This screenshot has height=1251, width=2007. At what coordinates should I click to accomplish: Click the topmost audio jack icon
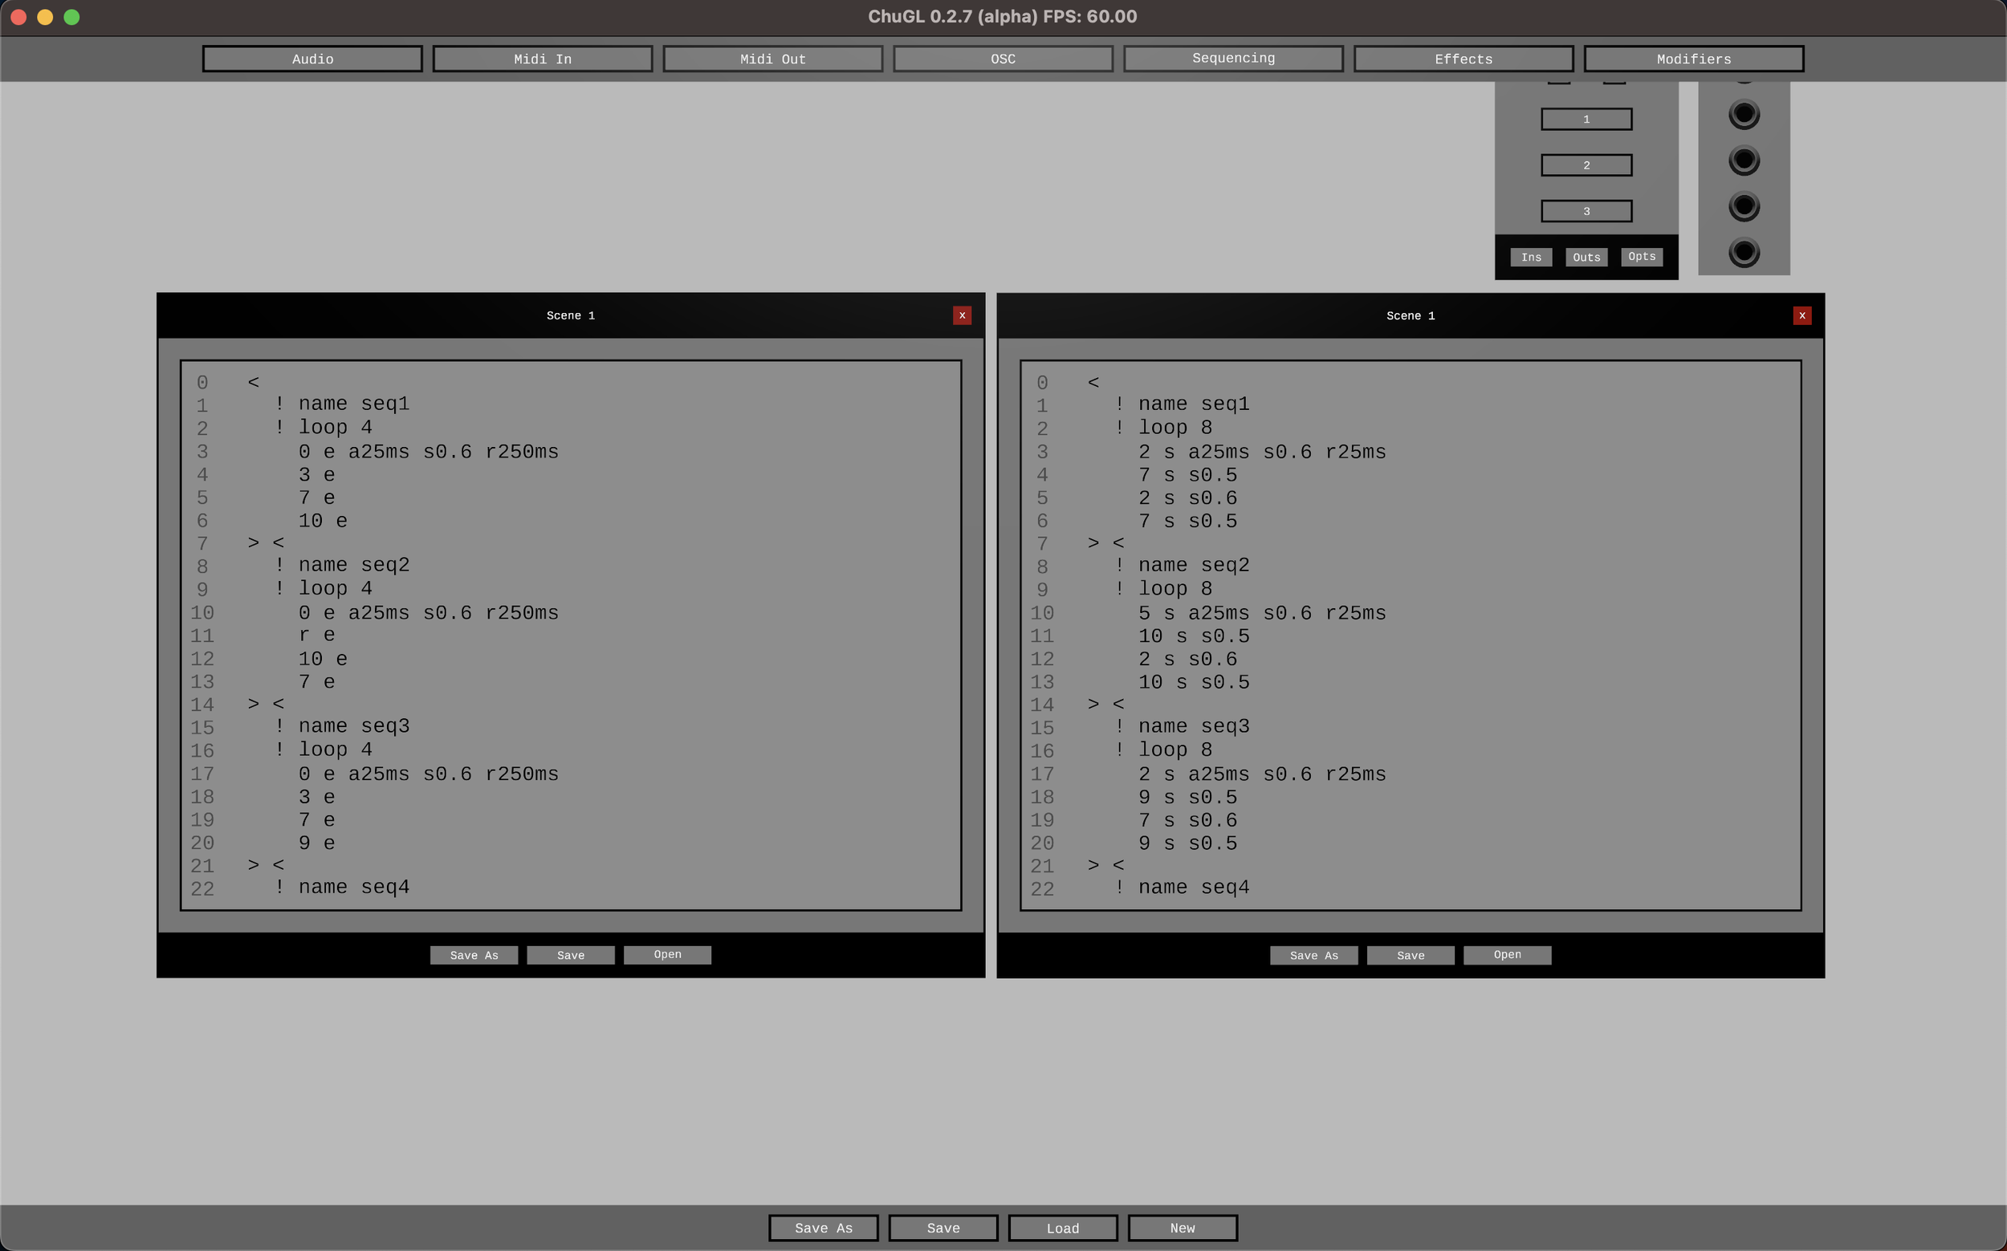coord(1744,114)
